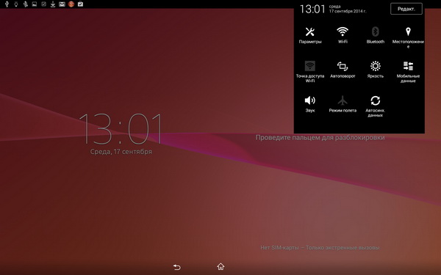Toggle WiFi quick setting

[x=343, y=35]
